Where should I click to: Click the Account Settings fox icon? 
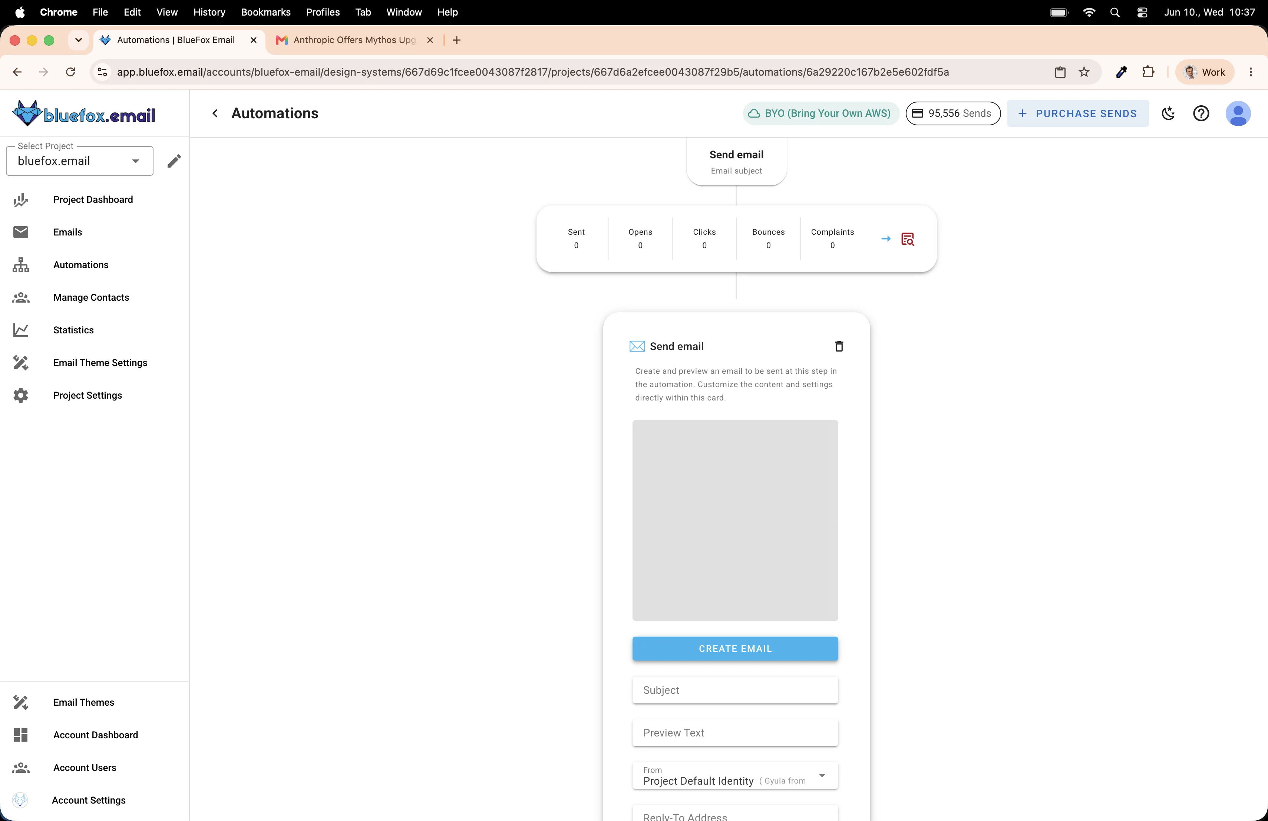click(x=20, y=800)
